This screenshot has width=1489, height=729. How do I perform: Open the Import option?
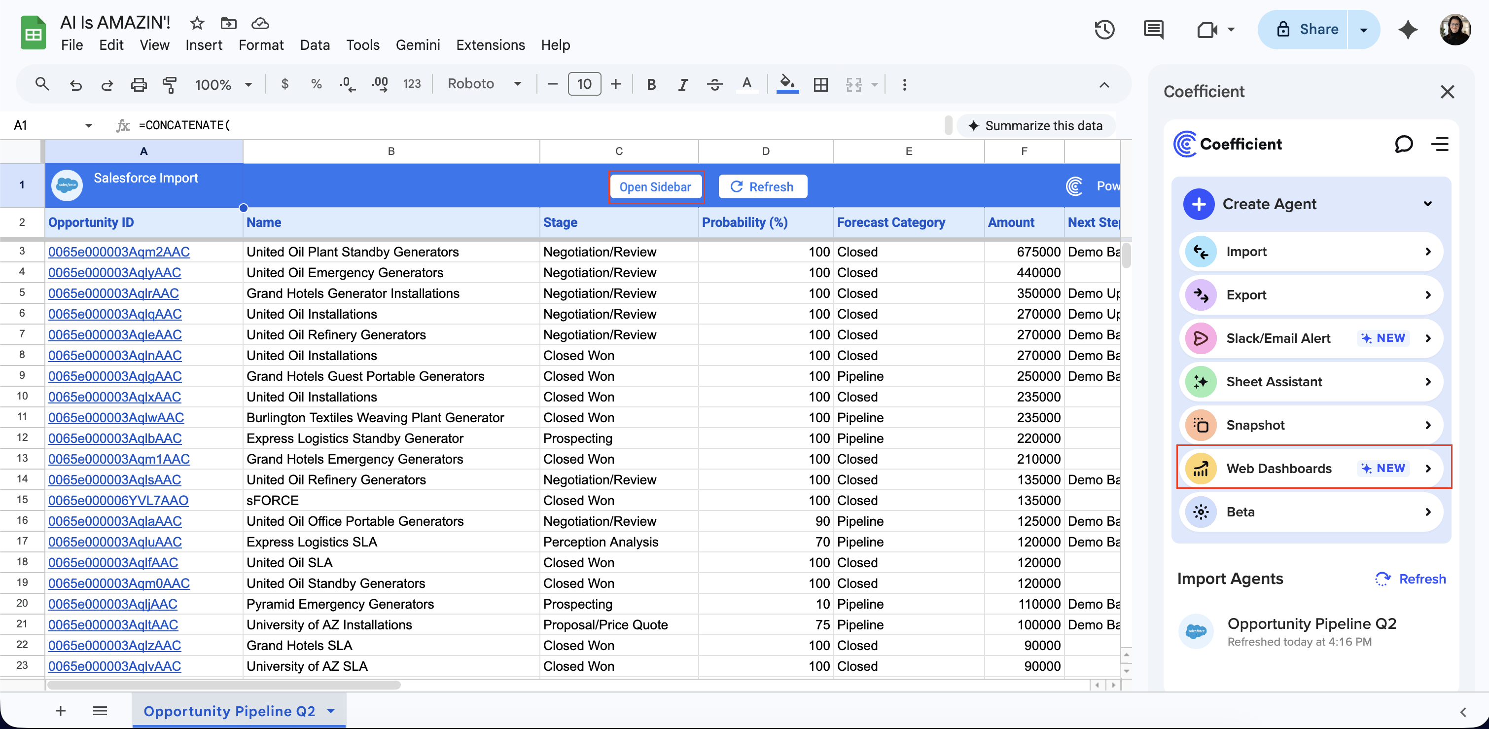click(x=1311, y=252)
